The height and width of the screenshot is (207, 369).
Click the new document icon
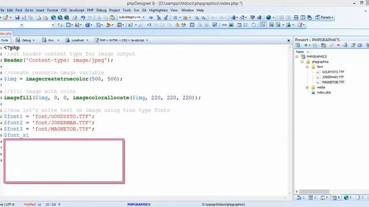pyautogui.click(x=39, y=18)
